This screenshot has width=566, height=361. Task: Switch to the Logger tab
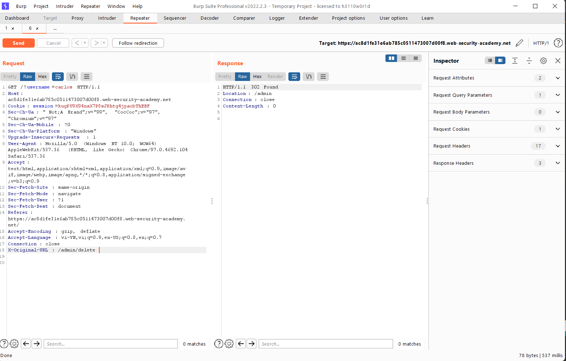click(277, 18)
